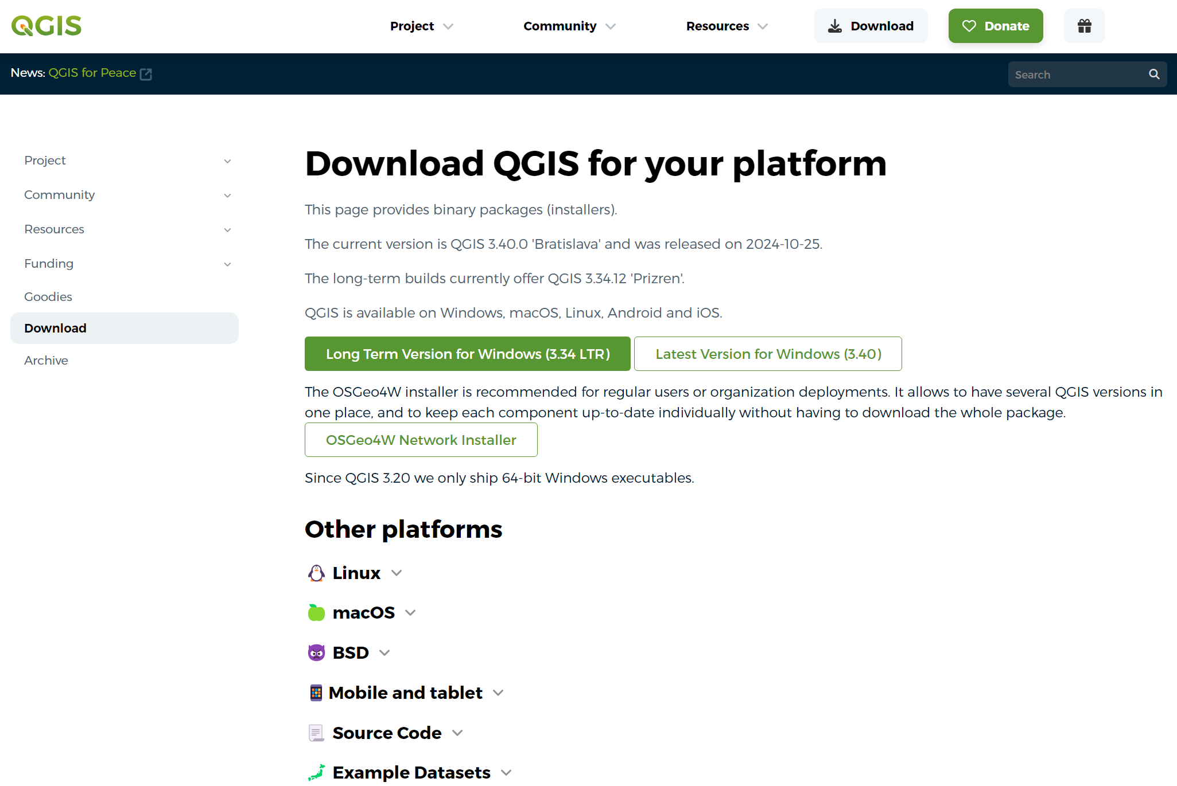Click the search magnifier icon
Screen dimensions: 1177x786
tap(1154, 75)
